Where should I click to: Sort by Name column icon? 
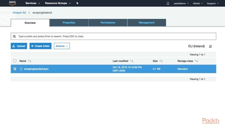point(30,61)
